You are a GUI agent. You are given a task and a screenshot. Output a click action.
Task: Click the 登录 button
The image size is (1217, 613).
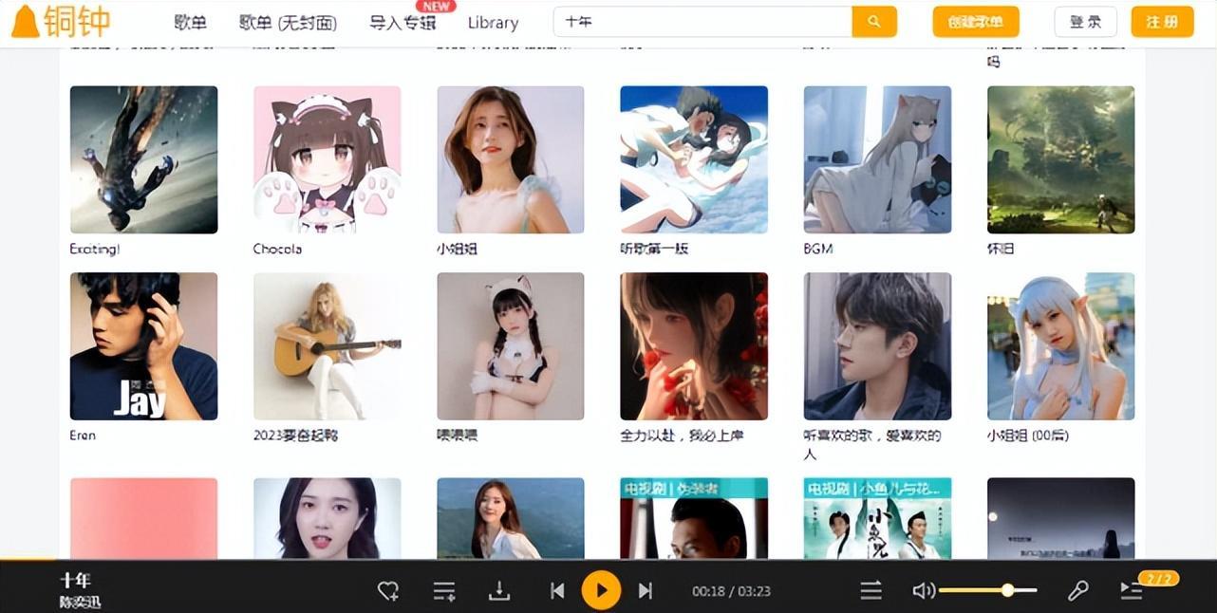(1085, 22)
